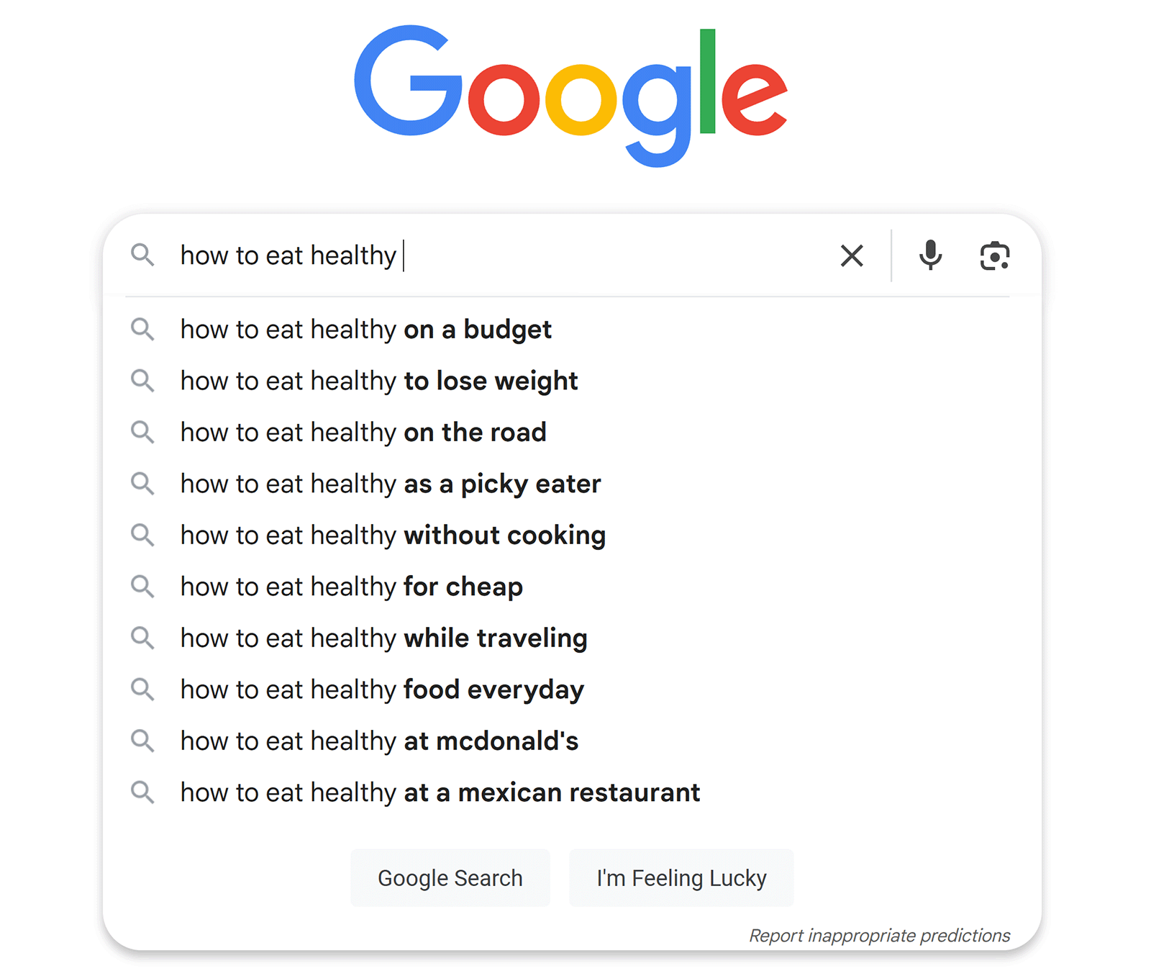1151x976 pixels.
Task: Click inside the search input field
Action: 504,256
